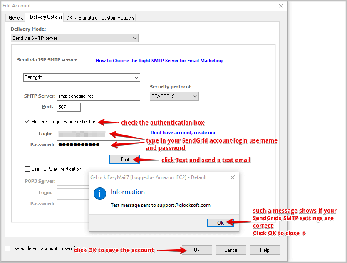Select the Delivery Options tab
The image size is (347, 263).
tap(45, 17)
